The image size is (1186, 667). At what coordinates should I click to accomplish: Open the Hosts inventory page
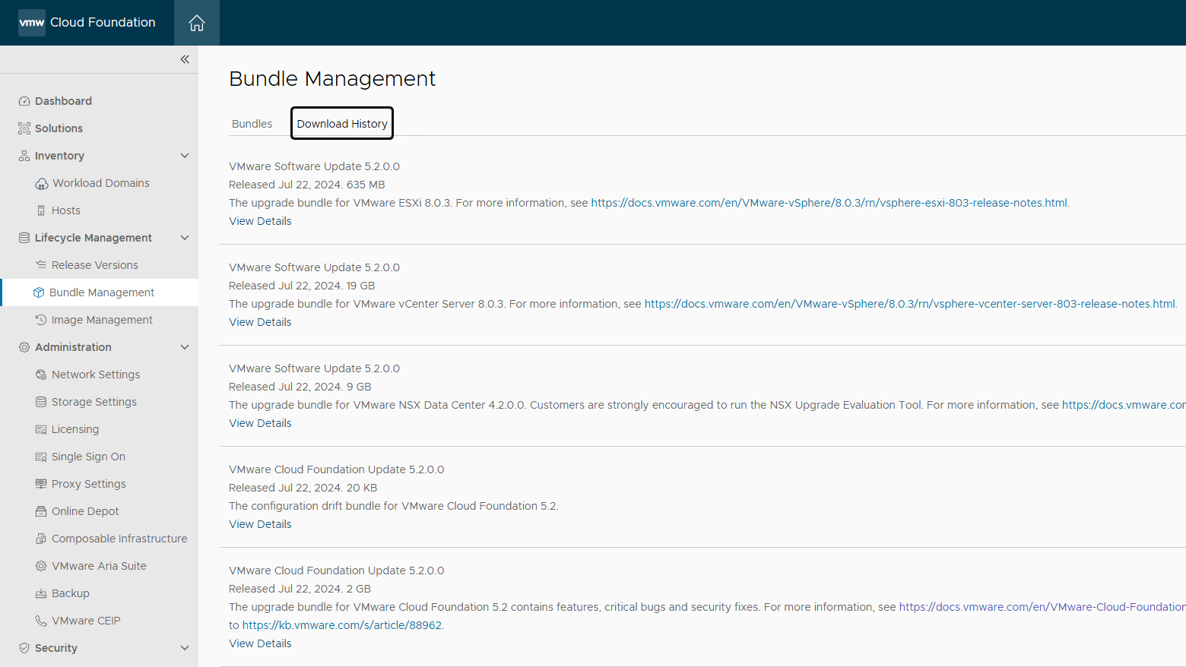(65, 210)
